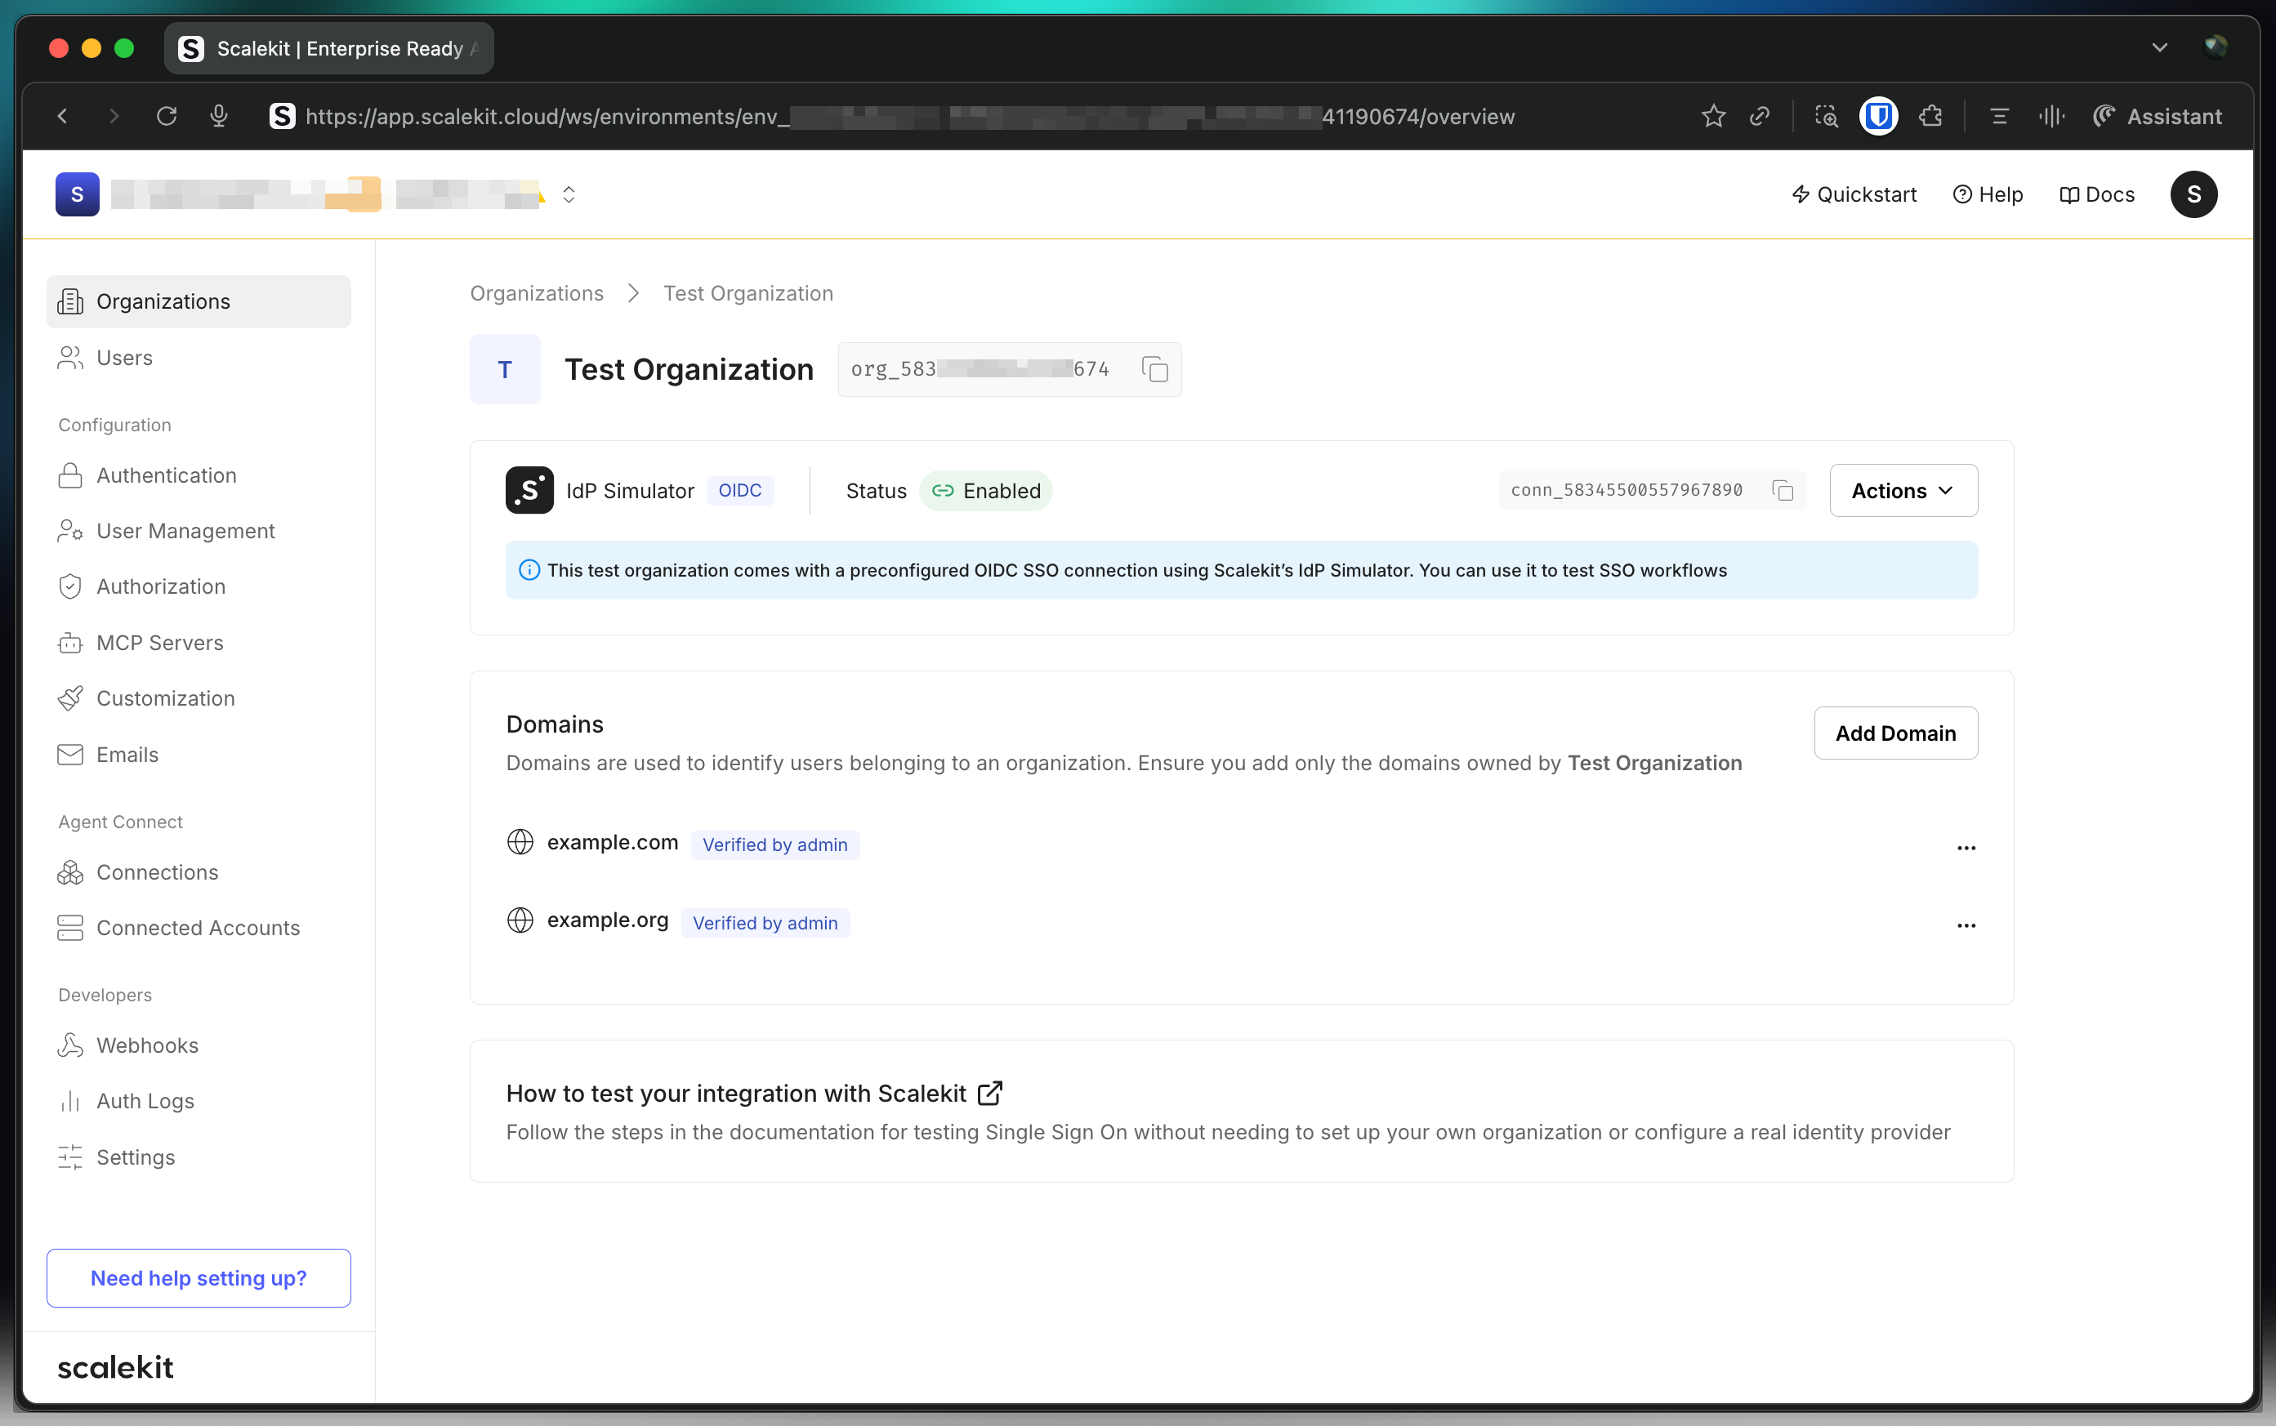Expand the browser tab list chevron
This screenshot has height=1426, width=2276.
click(2159, 48)
